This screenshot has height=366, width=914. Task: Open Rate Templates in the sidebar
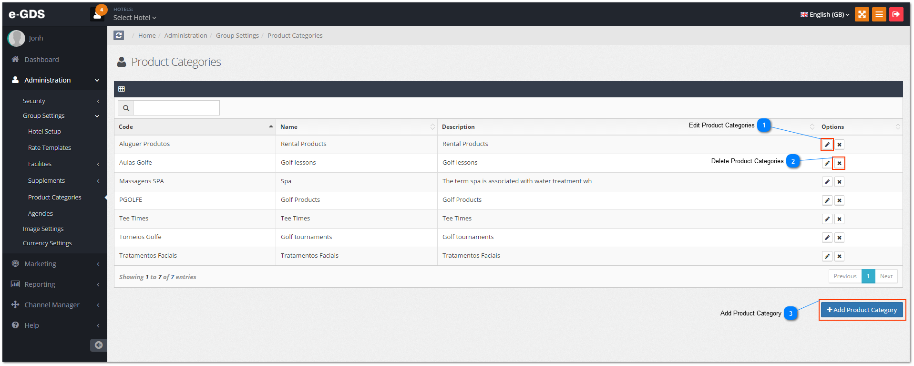coord(50,148)
